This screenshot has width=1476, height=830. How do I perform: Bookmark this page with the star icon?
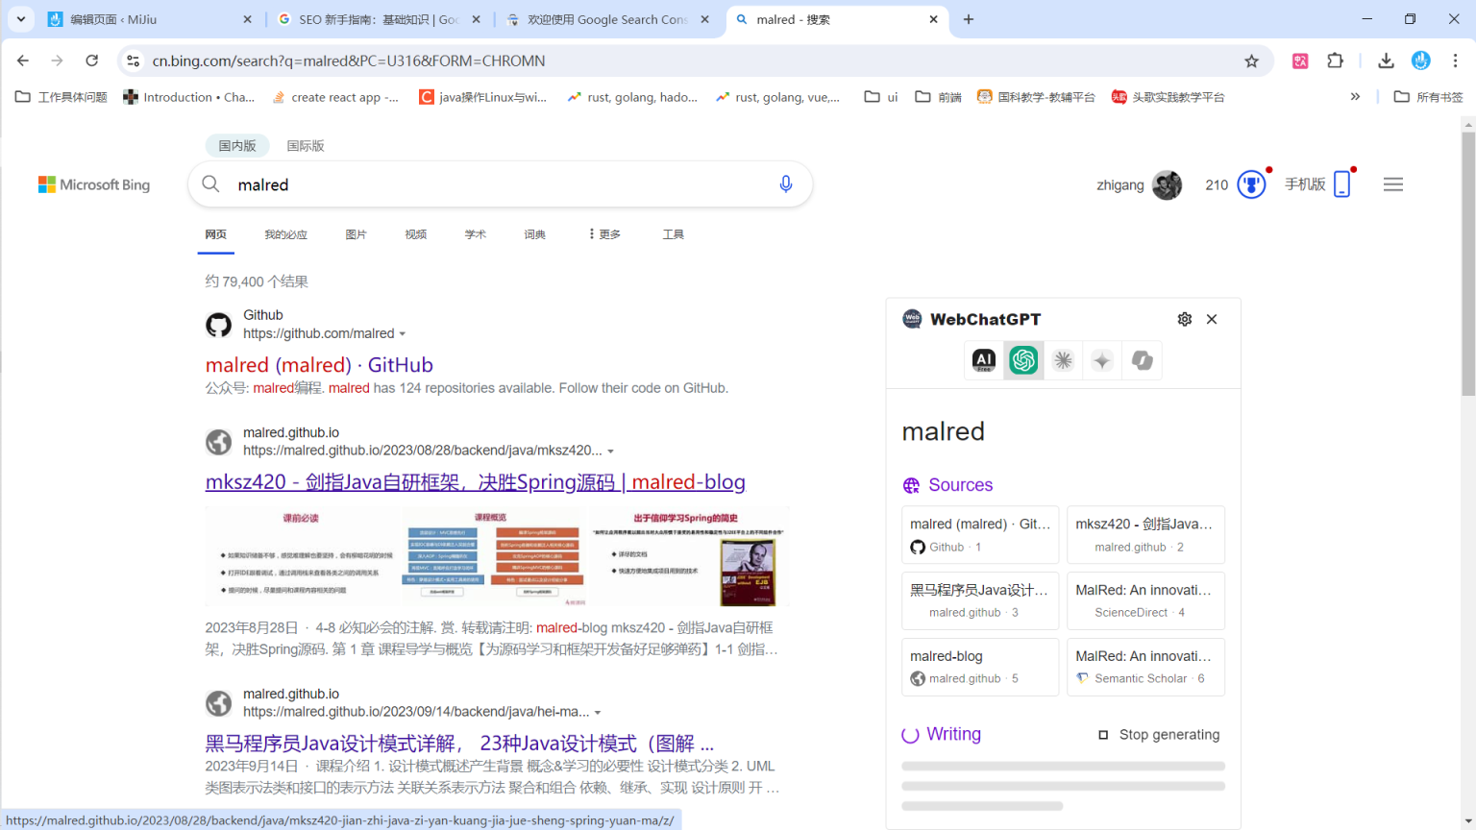[1251, 61]
